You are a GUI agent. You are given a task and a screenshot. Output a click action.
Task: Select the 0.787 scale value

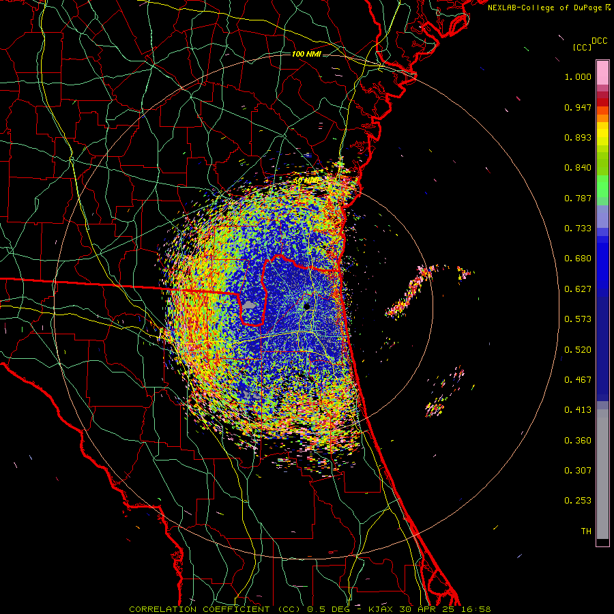[x=578, y=198]
